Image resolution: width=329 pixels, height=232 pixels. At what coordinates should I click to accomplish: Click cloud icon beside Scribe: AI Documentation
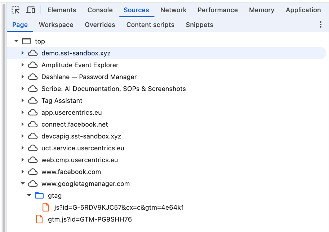coord(33,88)
